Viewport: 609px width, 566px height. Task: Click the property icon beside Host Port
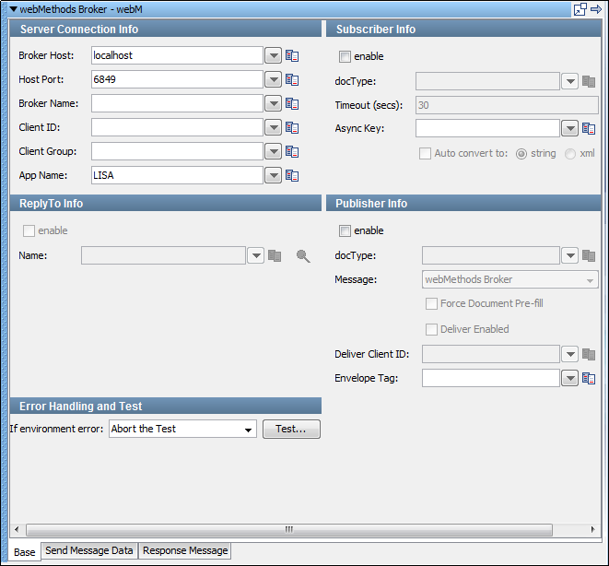292,79
